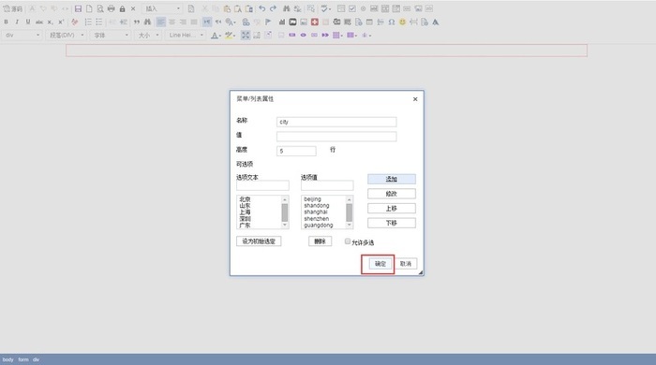Focus the 名称 field containing city
Image resolution: width=656 pixels, height=365 pixels.
tap(336, 122)
